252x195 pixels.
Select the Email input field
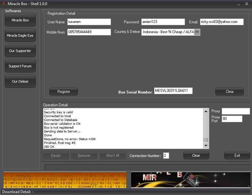(x=222, y=22)
